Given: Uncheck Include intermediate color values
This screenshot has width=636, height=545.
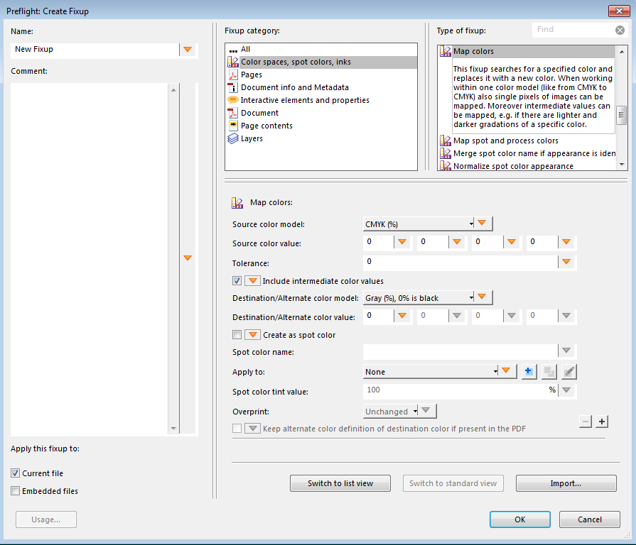Looking at the screenshot, I should point(237,280).
